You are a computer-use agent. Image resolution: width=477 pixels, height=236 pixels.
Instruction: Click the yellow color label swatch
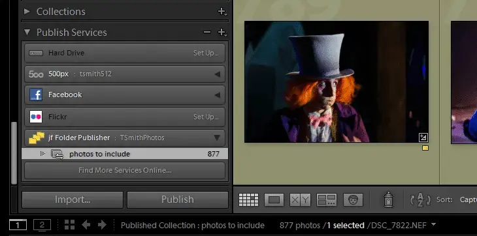click(x=425, y=148)
